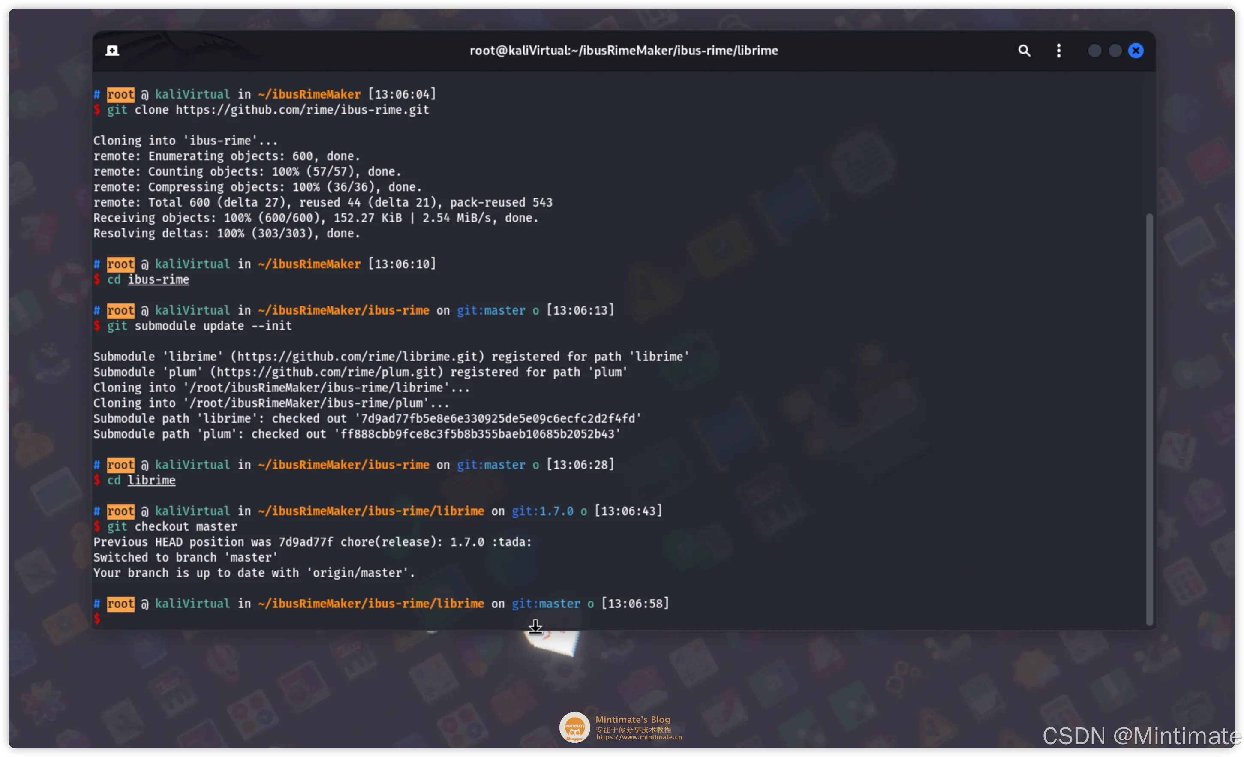Click the plum.git URL in submodule line
The height and width of the screenshot is (757, 1244).
pos(327,372)
